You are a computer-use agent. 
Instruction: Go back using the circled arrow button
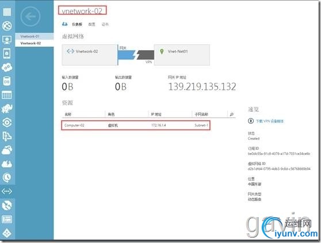[30, 16]
